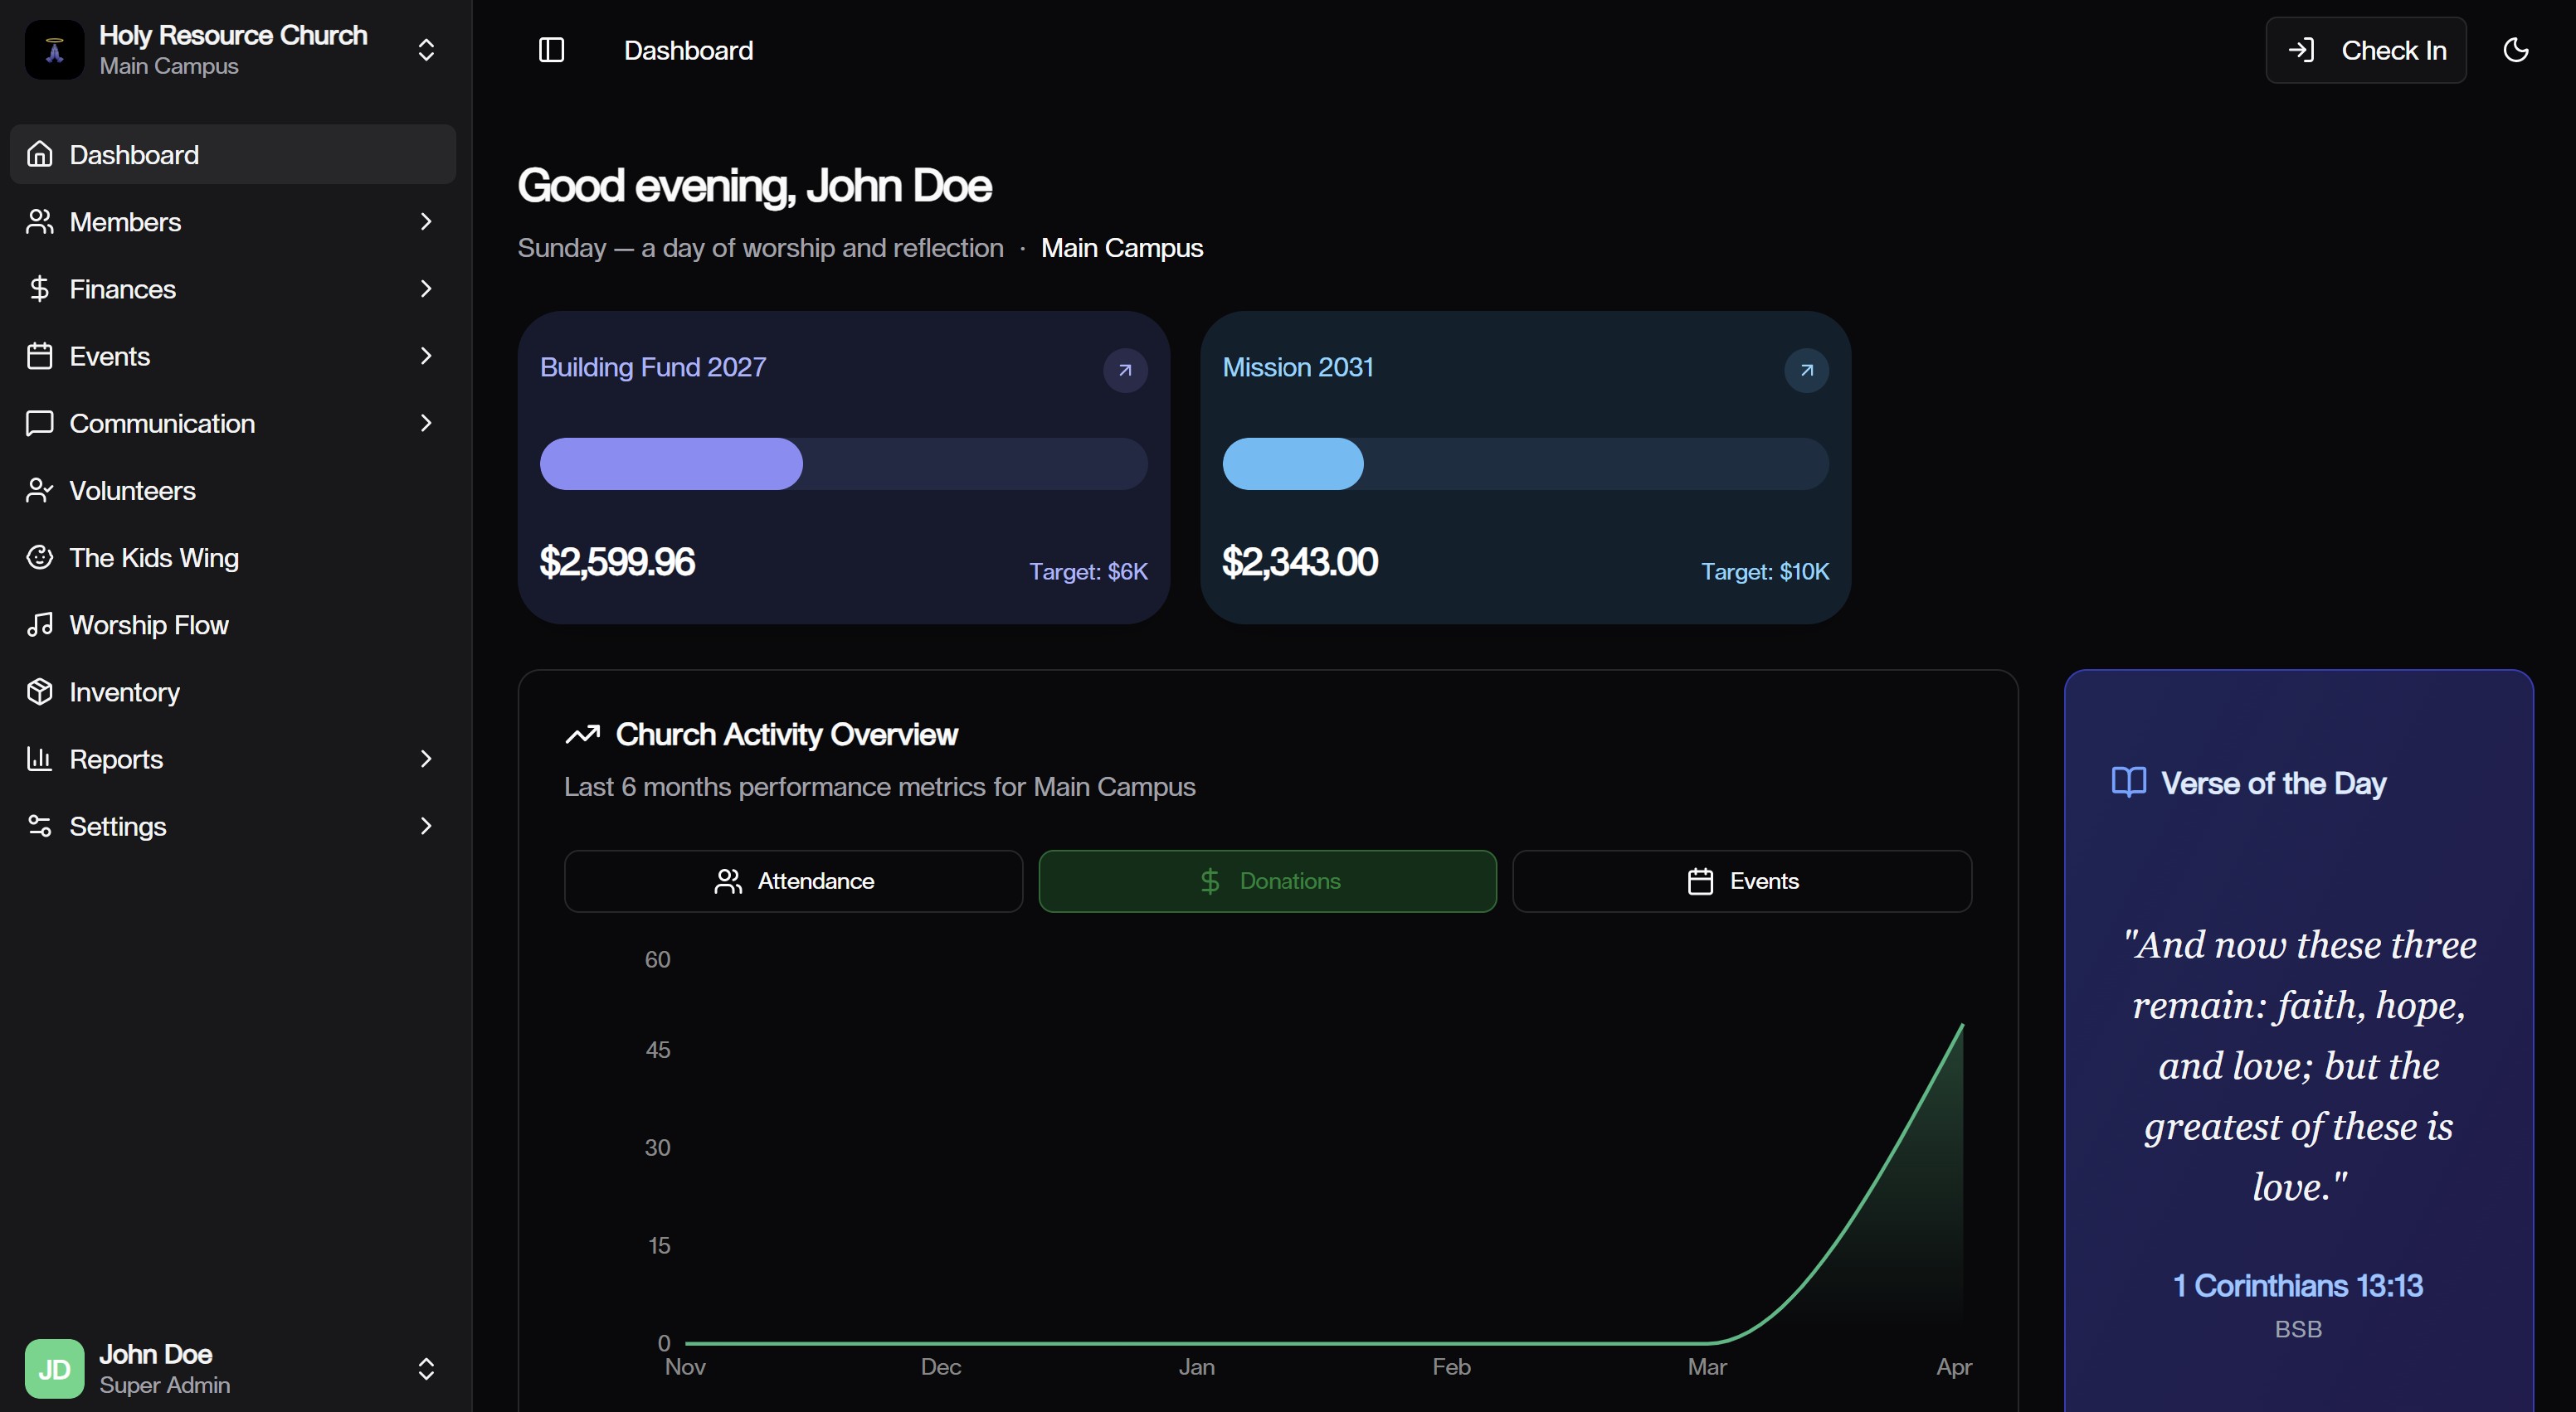Expand the Members submenu chevron
Image resolution: width=2576 pixels, height=1412 pixels.
(426, 221)
